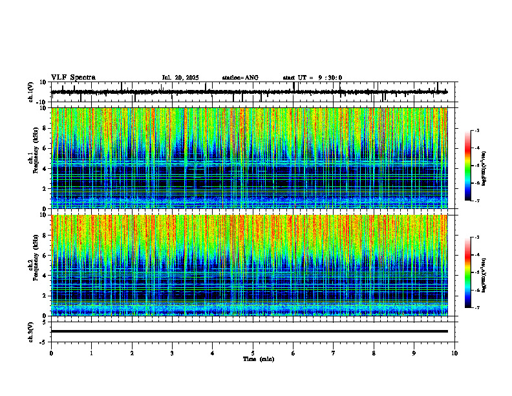Click the "station=ANG" header text
512x396 pixels.
pos(240,78)
